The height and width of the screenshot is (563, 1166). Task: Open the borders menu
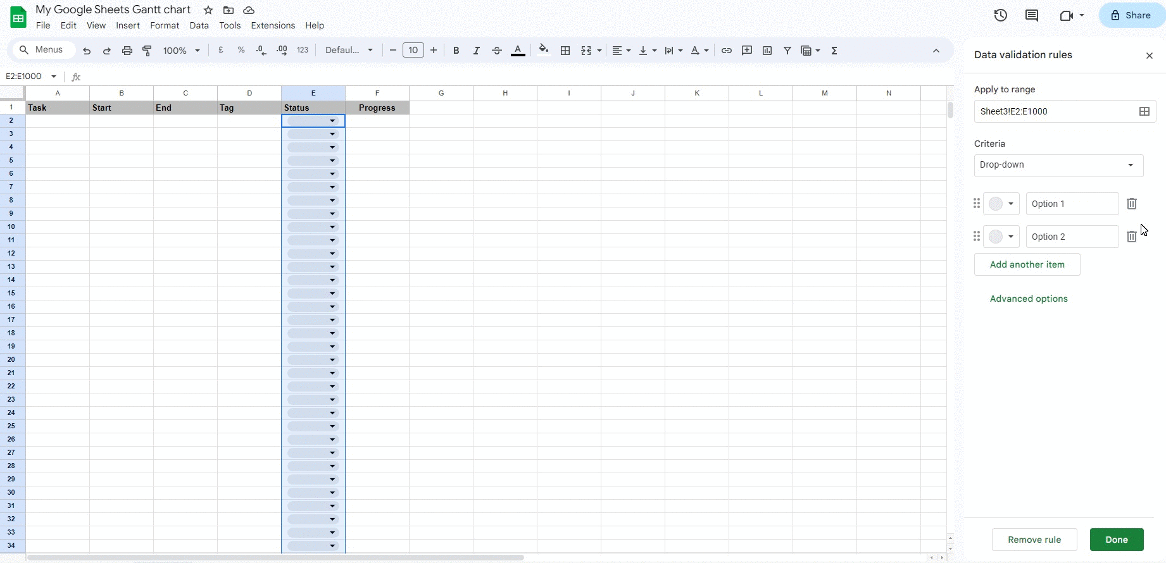pos(565,51)
